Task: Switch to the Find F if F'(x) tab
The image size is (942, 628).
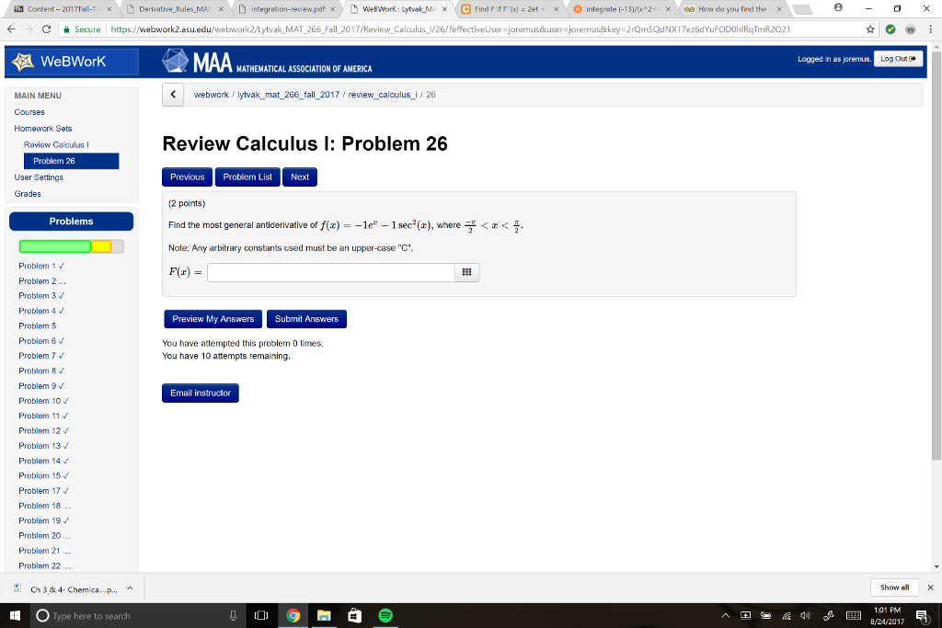Action: [x=511, y=9]
